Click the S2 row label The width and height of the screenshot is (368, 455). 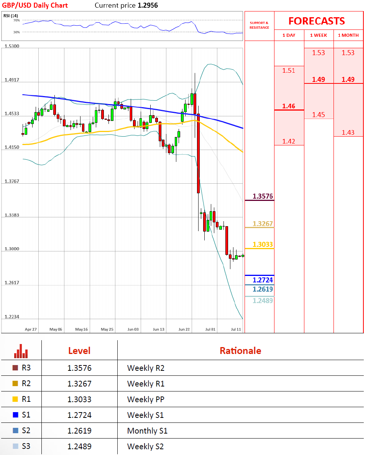26,431
